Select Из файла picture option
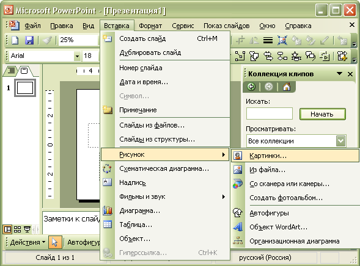The image size is (360, 266). pos(295,170)
